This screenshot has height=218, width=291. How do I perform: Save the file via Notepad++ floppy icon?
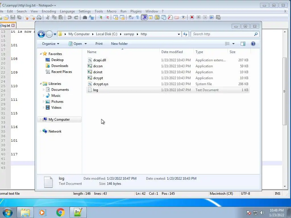pos(13,17)
